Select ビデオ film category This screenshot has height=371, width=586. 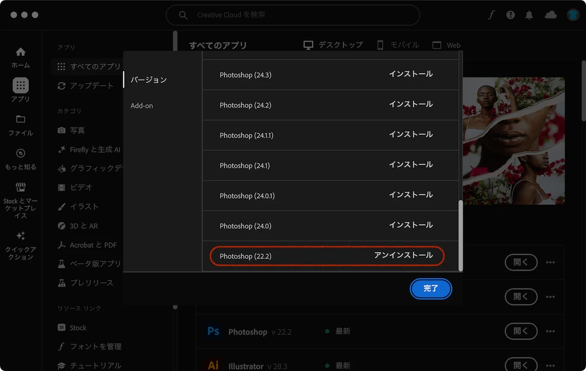point(75,188)
